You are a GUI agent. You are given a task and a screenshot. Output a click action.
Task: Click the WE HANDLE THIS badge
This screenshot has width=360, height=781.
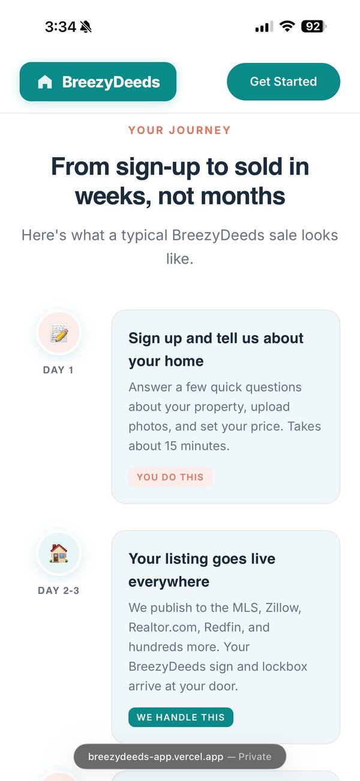[x=181, y=717]
